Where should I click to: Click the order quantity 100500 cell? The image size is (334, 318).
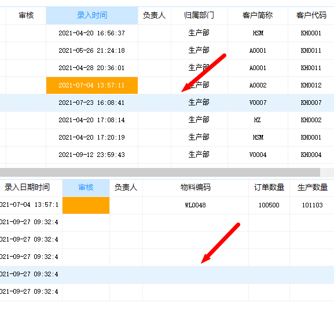tap(269, 205)
